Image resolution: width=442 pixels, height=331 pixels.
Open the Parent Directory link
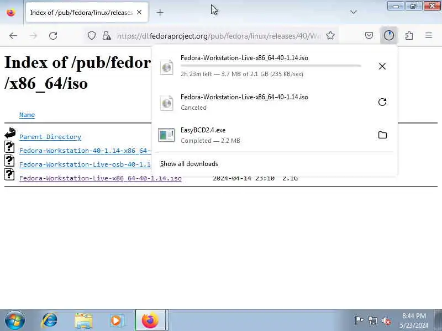point(50,137)
